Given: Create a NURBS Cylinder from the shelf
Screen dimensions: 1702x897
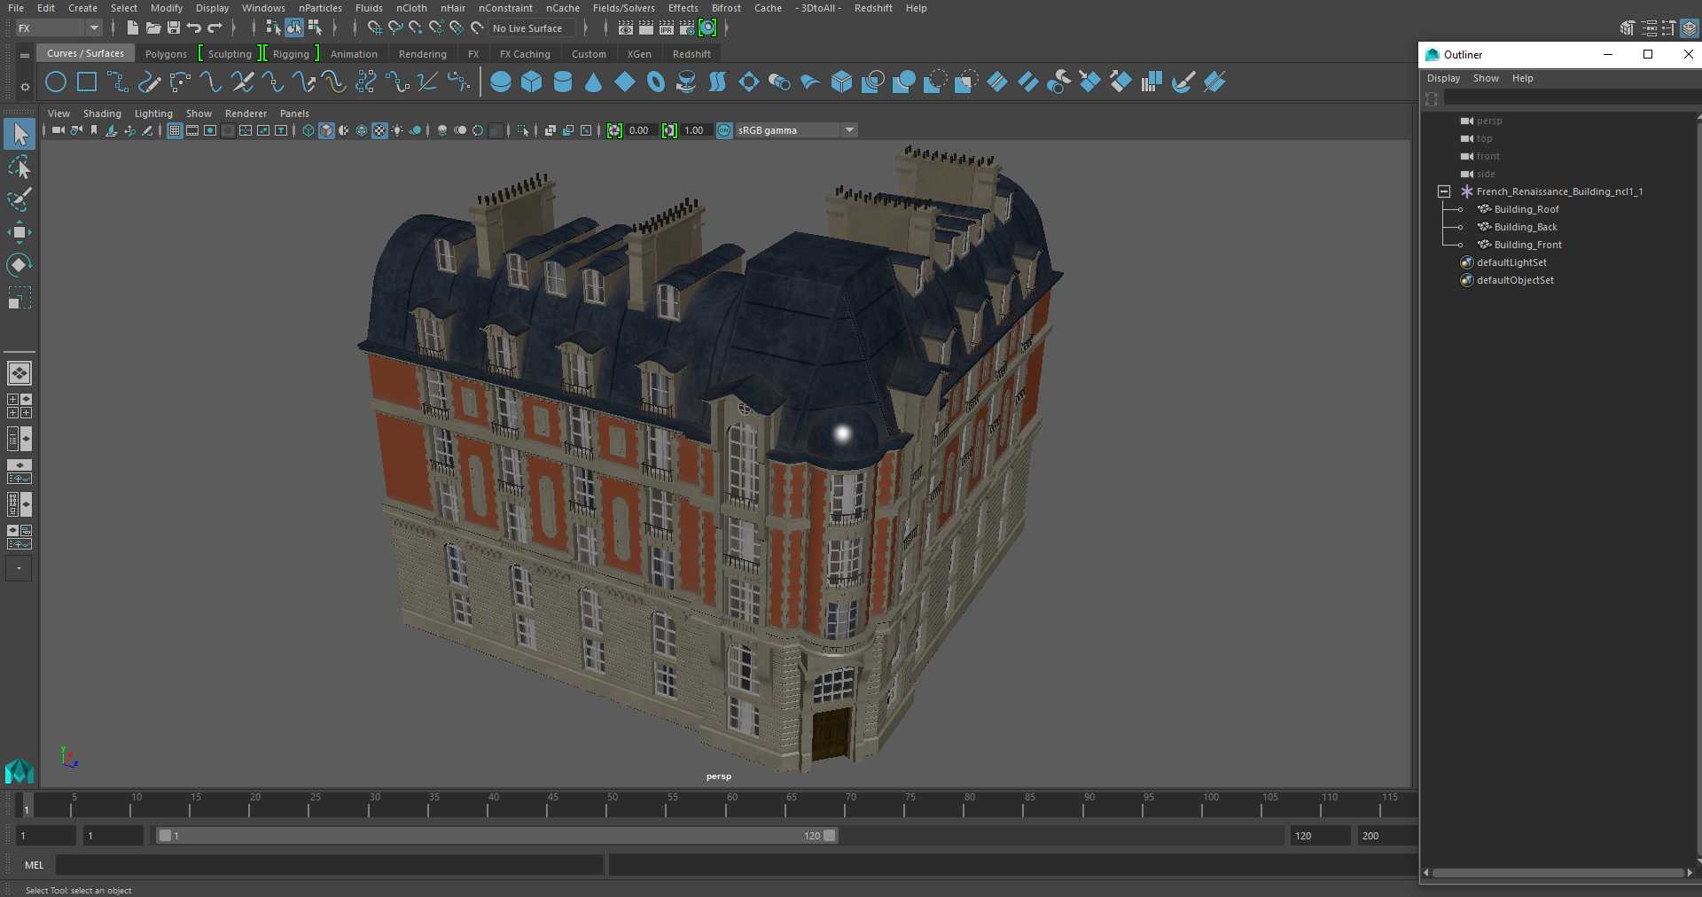Looking at the screenshot, I should (x=563, y=82).
